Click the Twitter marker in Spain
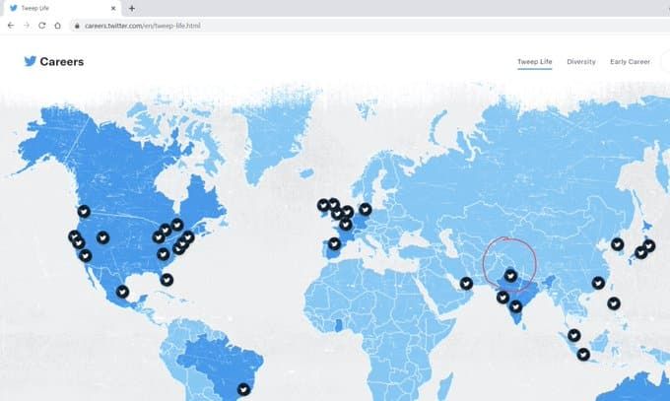The image size is (670, 401). point(334,243)
